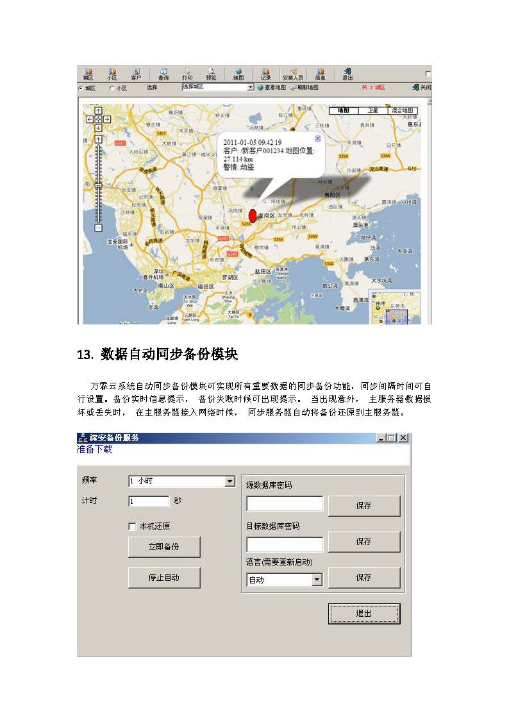Open the 安装人员 toolbar icon

tap(293, 74)
